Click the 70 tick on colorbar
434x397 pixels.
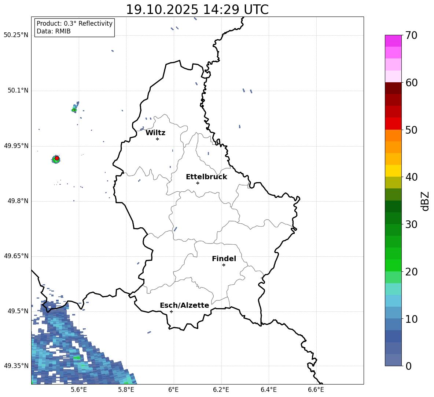tap(411, 35)
